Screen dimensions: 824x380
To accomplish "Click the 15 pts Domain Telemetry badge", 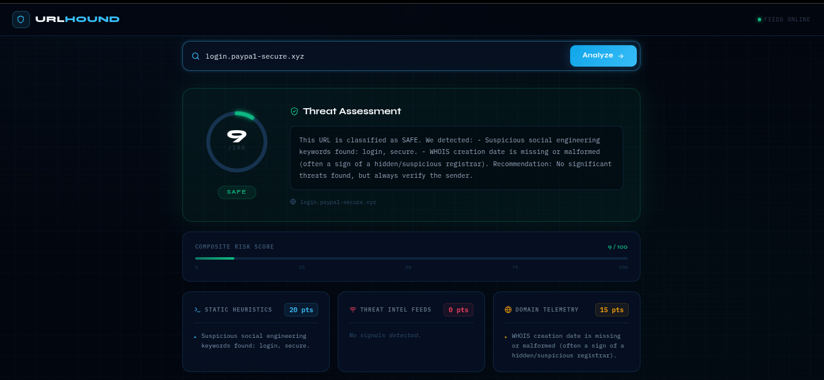I will [612, 310].
